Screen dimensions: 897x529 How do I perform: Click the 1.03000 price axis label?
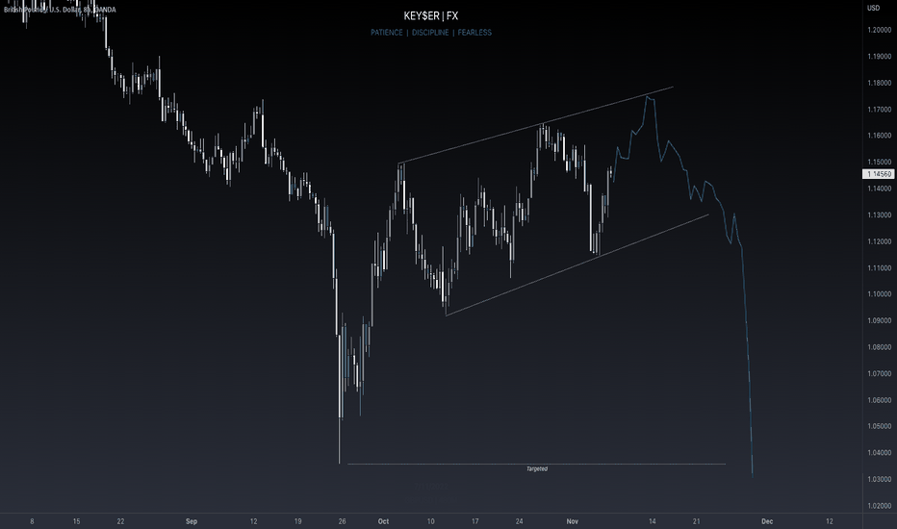pyautogui.click(x=880, y=479)
